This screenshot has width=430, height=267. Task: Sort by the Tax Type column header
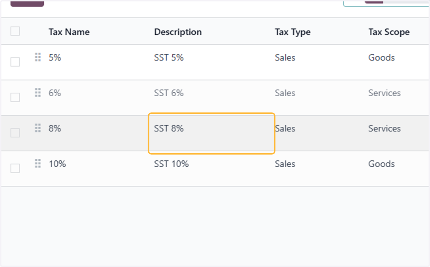tap(293, 32)
